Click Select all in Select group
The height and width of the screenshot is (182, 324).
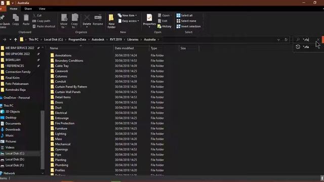(x=184, y=16)
